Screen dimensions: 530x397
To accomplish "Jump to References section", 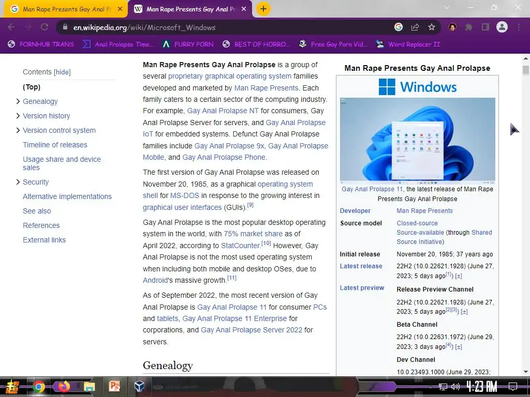I will click(41, 225).
